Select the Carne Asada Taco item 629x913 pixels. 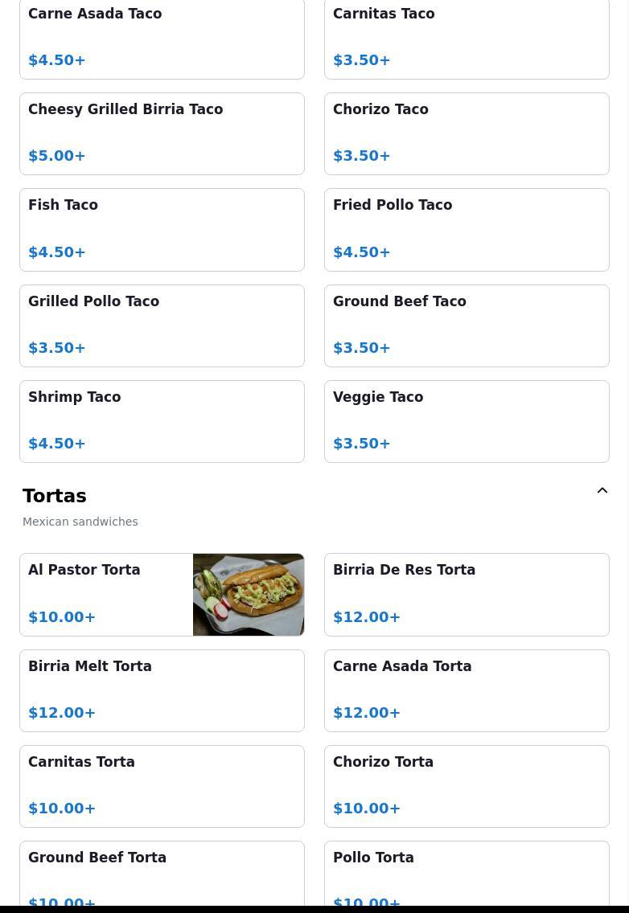tap(162, 39)
